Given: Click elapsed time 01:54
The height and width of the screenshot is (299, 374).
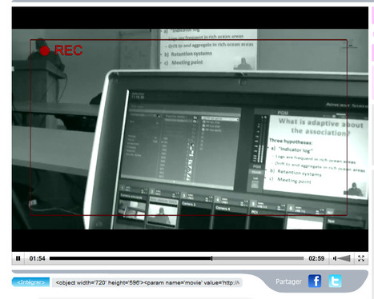Looking at the screenshot, I should point(37,258).
